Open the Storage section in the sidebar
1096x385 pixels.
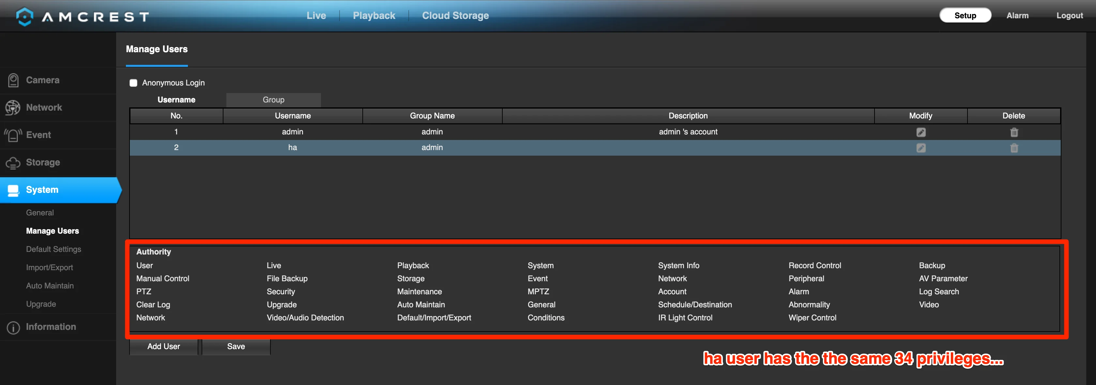42,162
